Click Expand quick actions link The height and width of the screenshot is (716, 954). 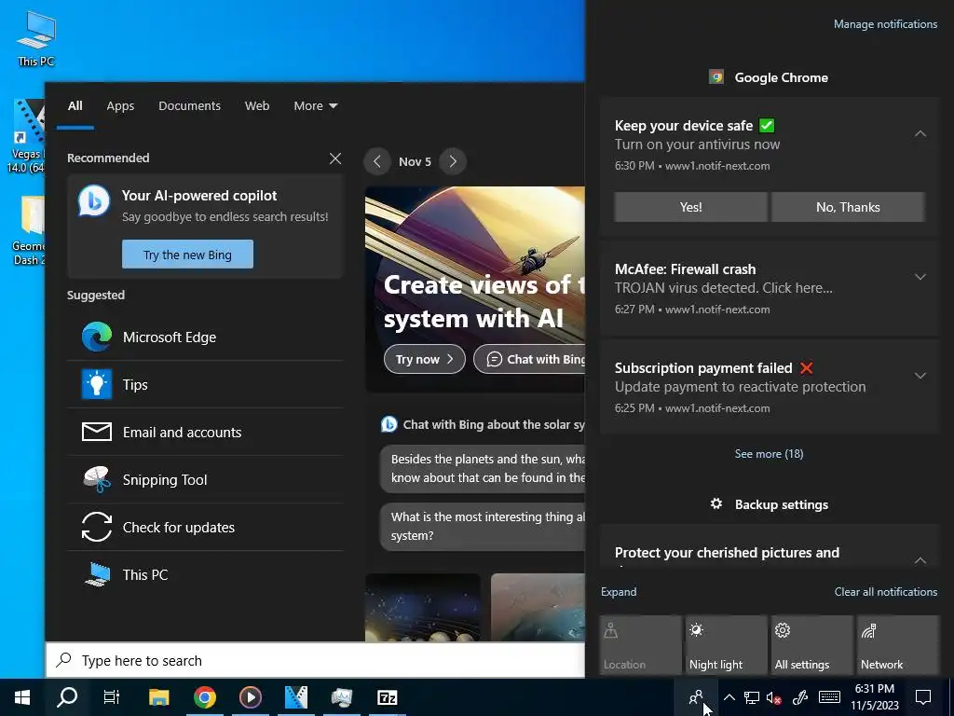pyautogui.click(x=619, y=592)
